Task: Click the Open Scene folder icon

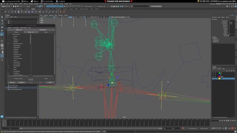Action: click(16, 6)
